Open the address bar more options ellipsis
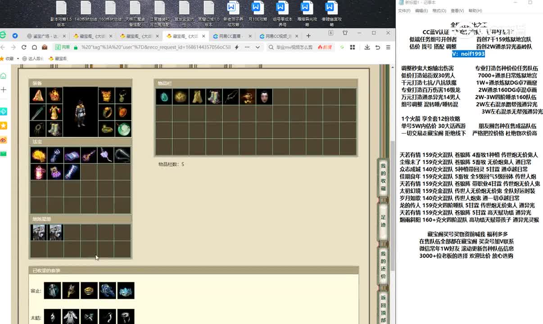The width and height of the screenshot is (543, 324). coord(246,47)
